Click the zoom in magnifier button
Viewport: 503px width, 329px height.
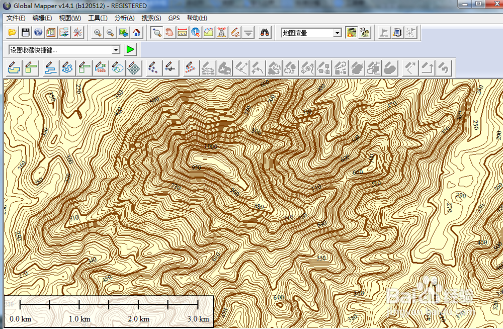(x=98, y=33)
